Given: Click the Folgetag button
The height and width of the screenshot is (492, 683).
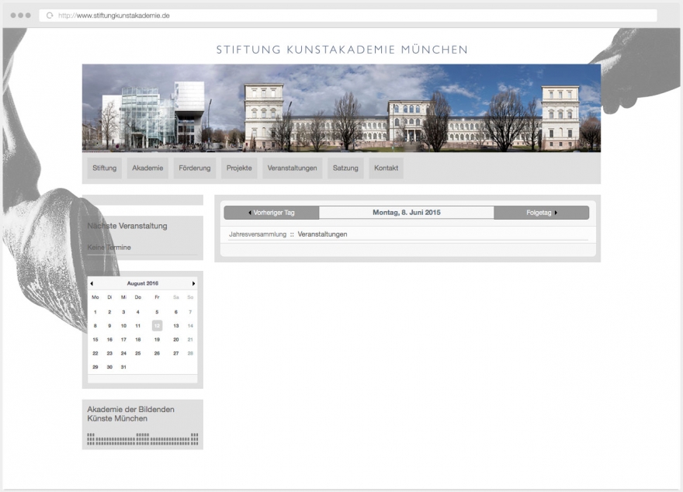Looking at the screenshot, I should [542, 213].
